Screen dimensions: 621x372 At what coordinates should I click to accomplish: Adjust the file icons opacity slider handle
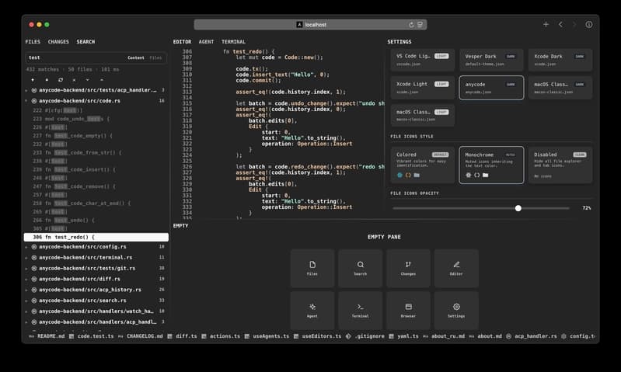518,208
